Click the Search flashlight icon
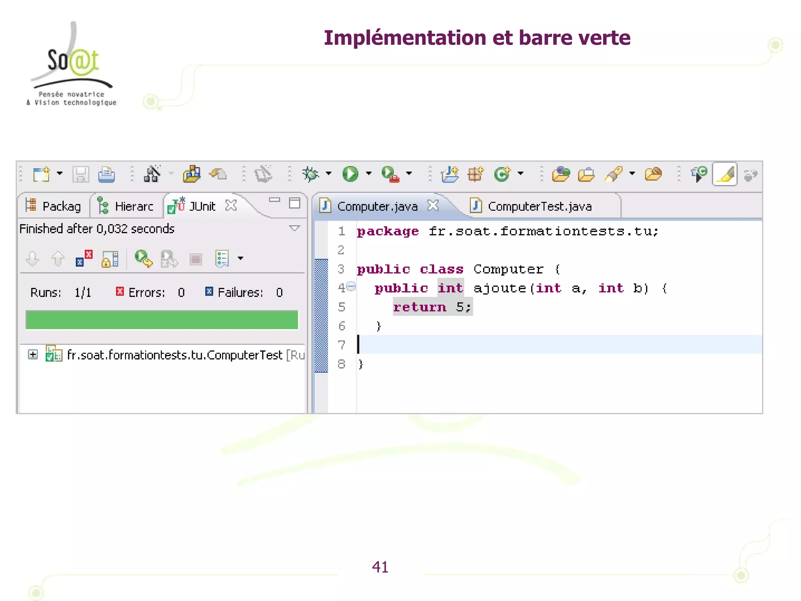The width and height of the screenshot is (801, 601). click(x=614, y=174)
